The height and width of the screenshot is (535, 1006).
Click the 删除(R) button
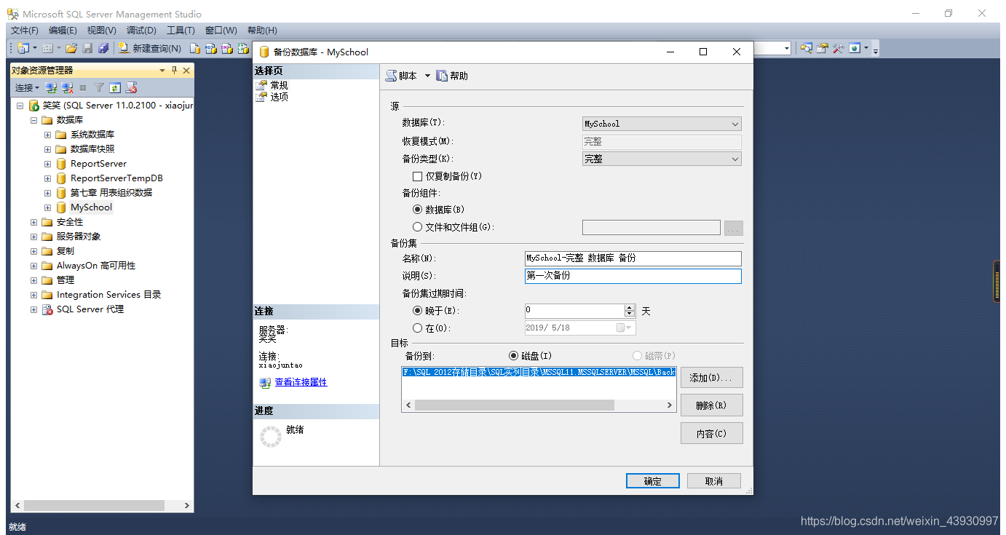[x=712, y=405]
